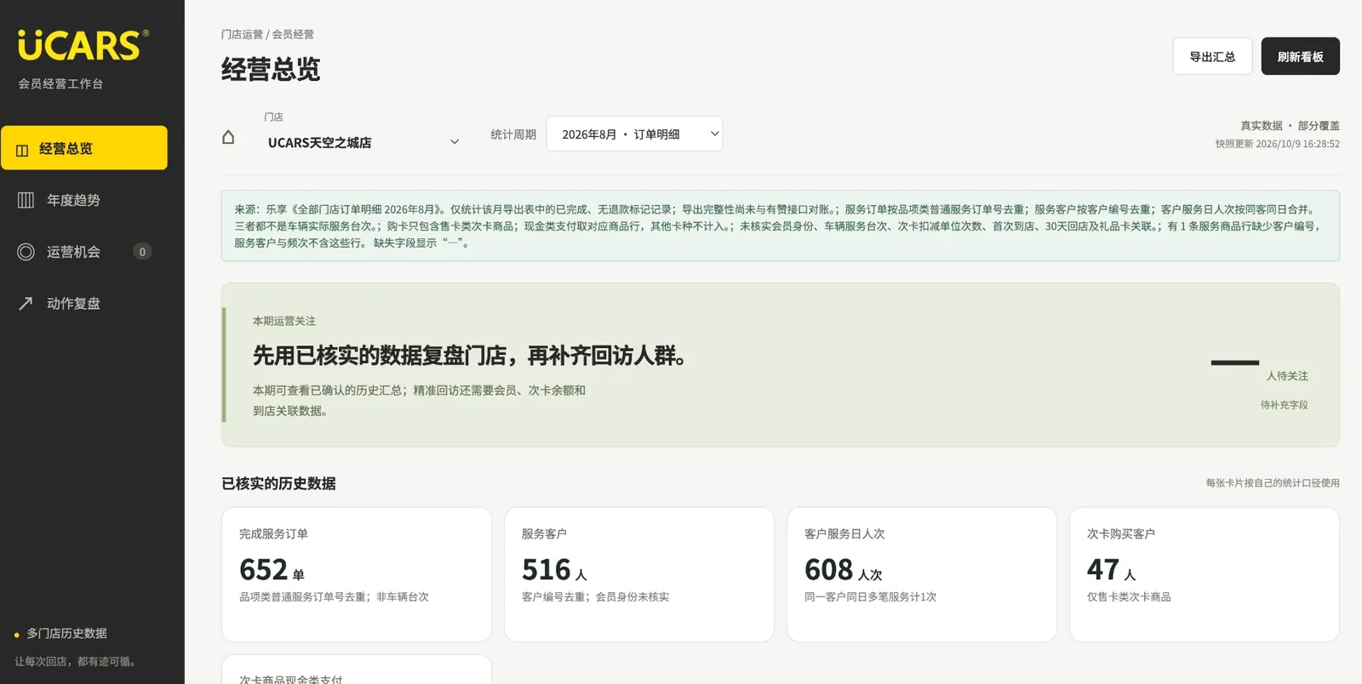
Task: Click the 让每次回店，都有迹可循 slogan
Action: [x=75, y=661]
